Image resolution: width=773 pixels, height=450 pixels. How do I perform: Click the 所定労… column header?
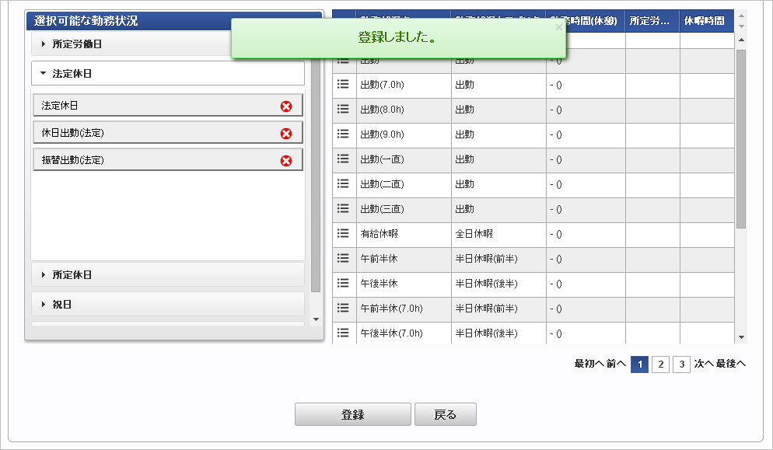[x=652, y=21]
